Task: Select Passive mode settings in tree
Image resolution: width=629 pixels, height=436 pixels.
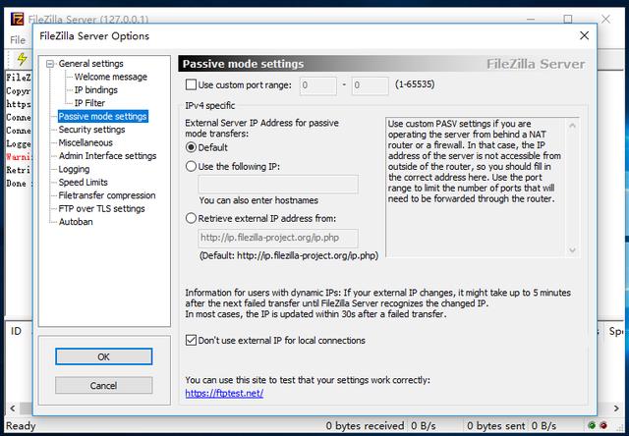Action: 102,116
